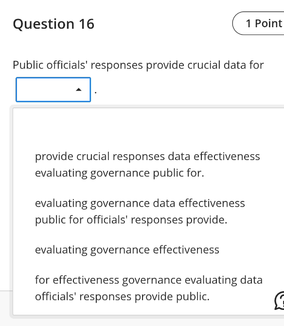Choose 'evaluating governance effectiveness' option
Screen dimensions: 284x326
click(x=127, y=250)
